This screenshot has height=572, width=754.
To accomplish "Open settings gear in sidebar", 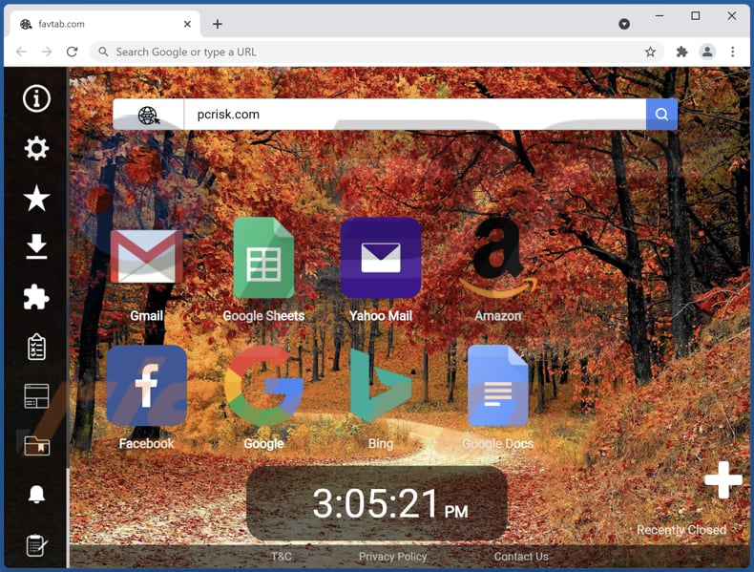I will (x=36, y=148).
